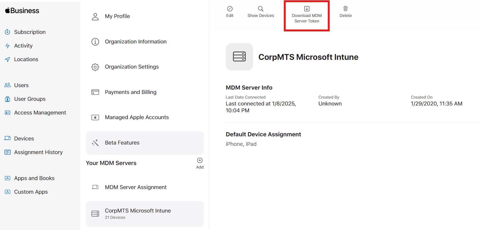Click the Apple Business logo
The height and width of the screenshot is (230, 480).
click(22, 11)
